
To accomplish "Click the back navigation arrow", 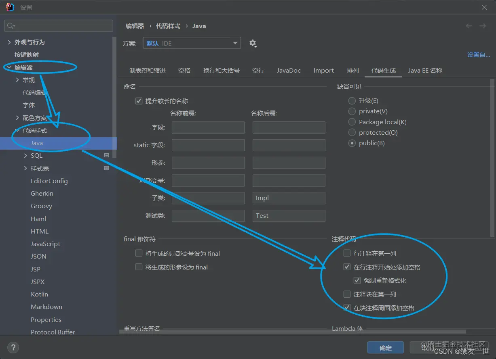I will coord(469,25).
